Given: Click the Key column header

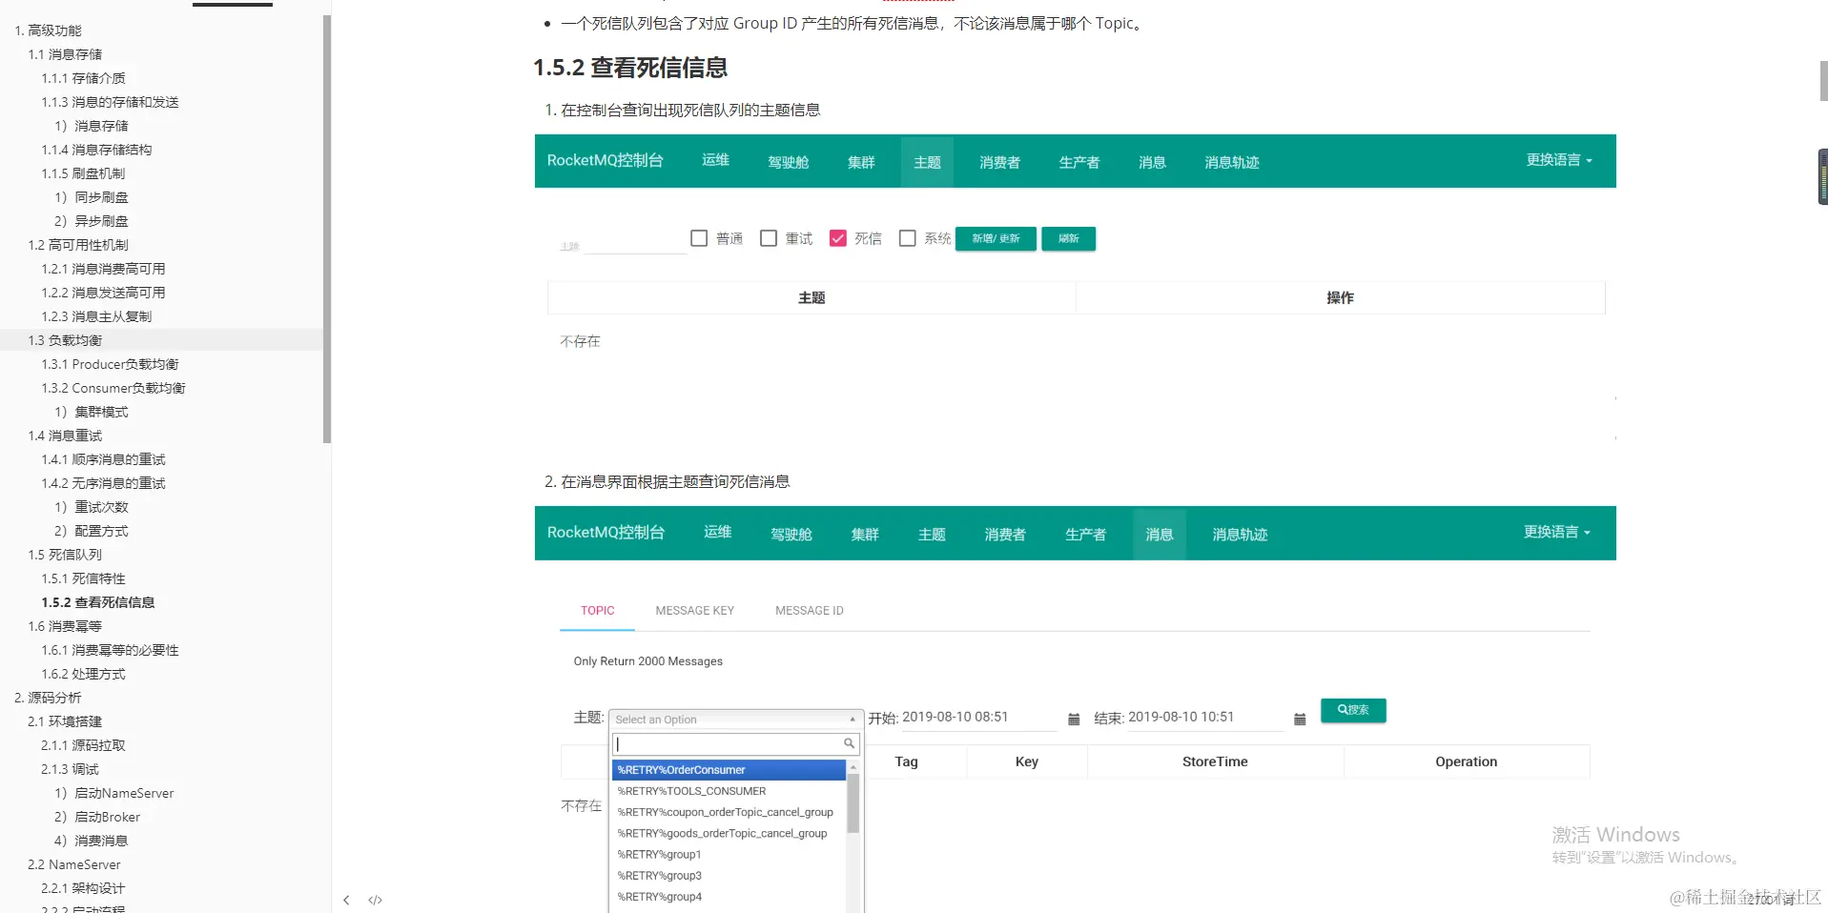Looking at the screenshot, I should (x=1027, y=761).
